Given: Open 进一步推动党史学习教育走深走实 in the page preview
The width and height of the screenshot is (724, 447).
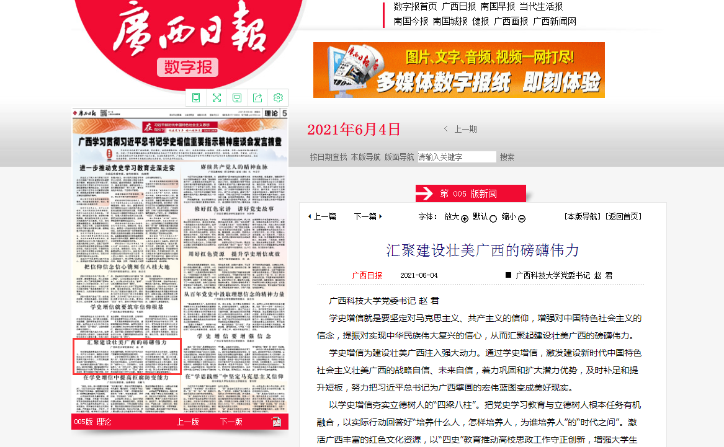Looking at the screenshot, I should coord(127,168).
